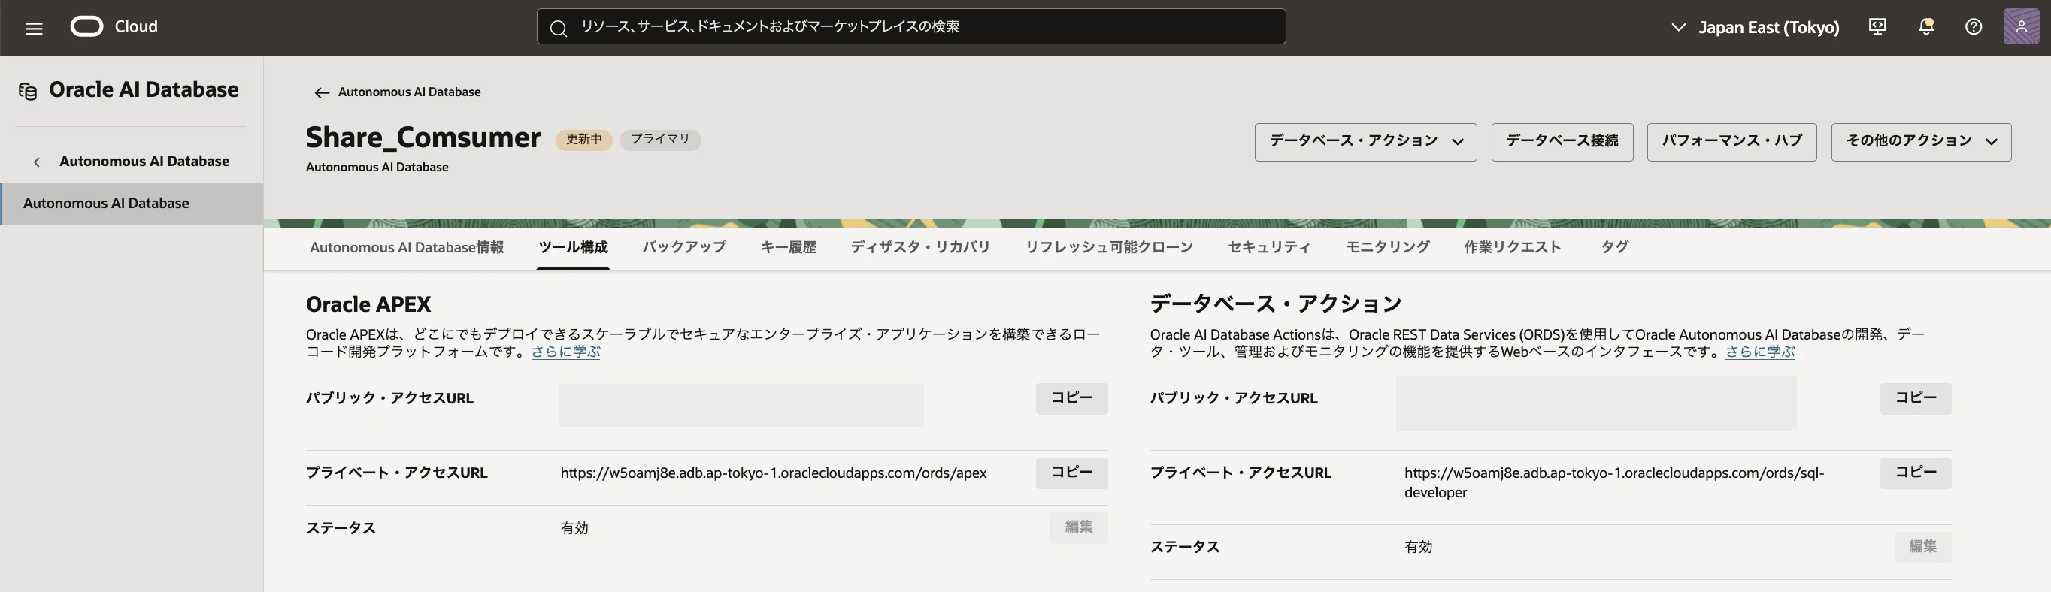
Task: Click the Oracle AI Database service icon
Action: click(x=28, y=92)
